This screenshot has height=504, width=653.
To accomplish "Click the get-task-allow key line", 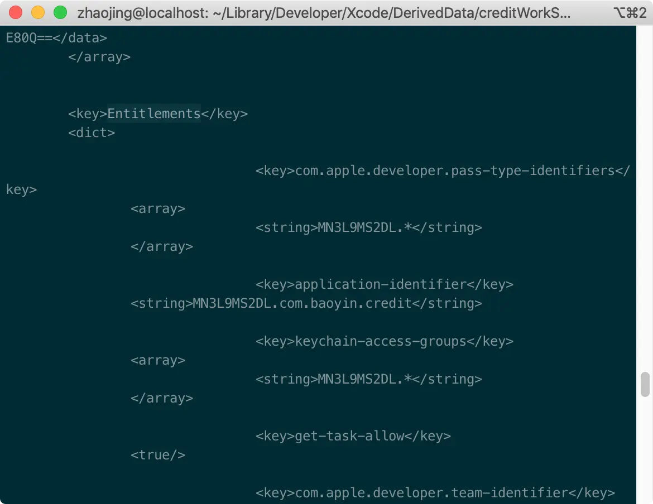I will pyautogui.click(x=353, y=436).
